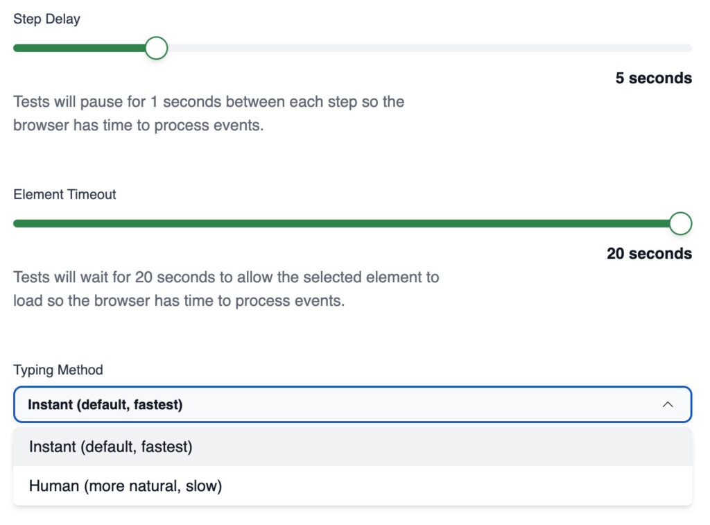The image size is (710, 525).
Task: Click the bold selected value in Typing Method box
Action: point(105,404)
